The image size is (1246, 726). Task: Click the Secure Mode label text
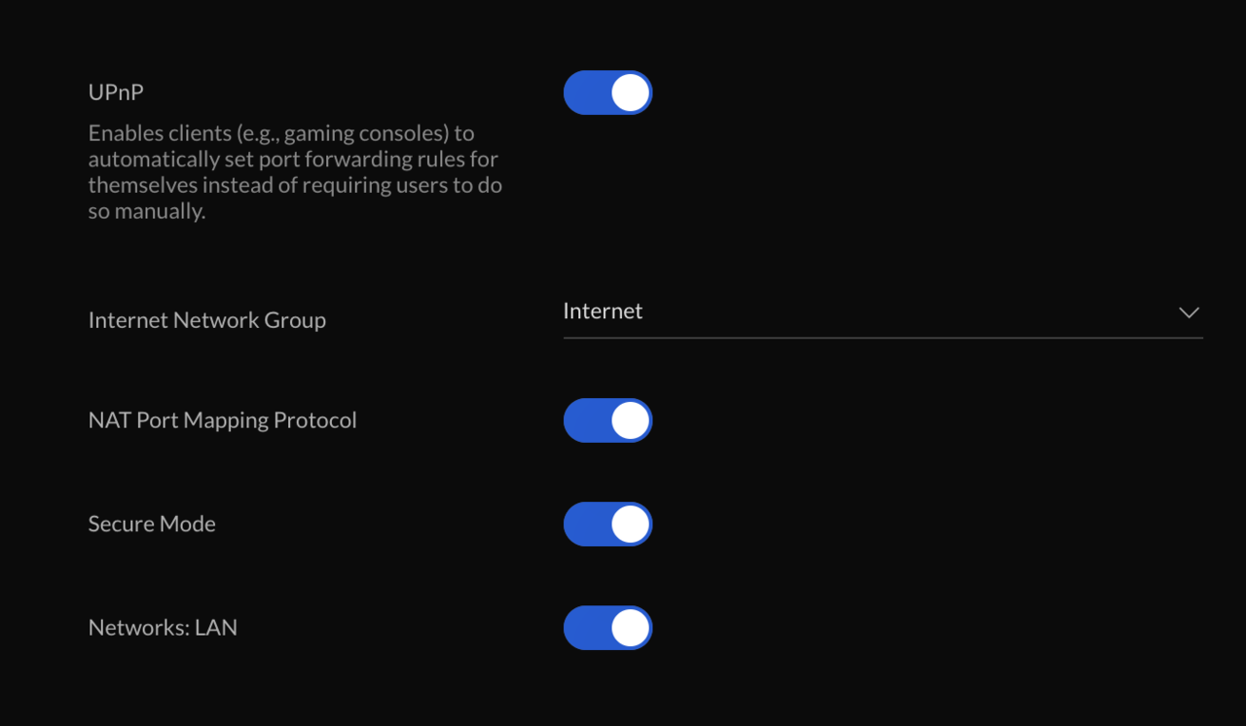tap(152, 524)
